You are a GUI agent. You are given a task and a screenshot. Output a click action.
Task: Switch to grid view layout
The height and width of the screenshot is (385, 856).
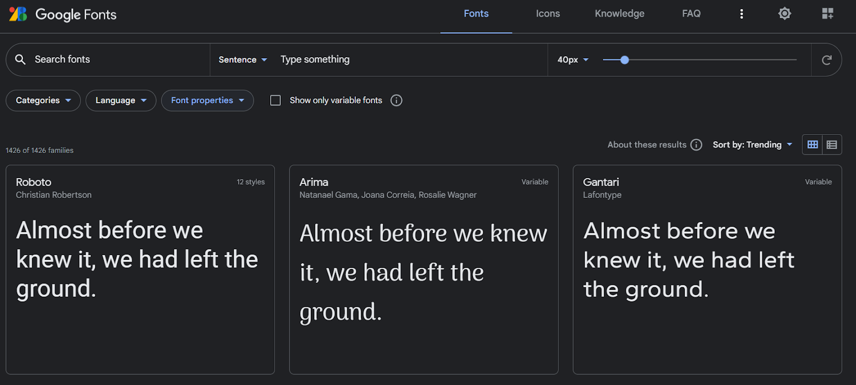[812, 145]
